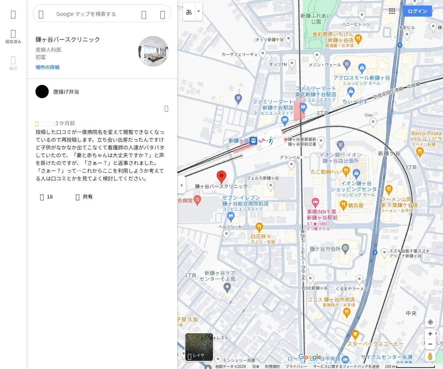Select オッツ新鎌ヶ谷 marker
The image size is (443, 369).
(289, 39)
